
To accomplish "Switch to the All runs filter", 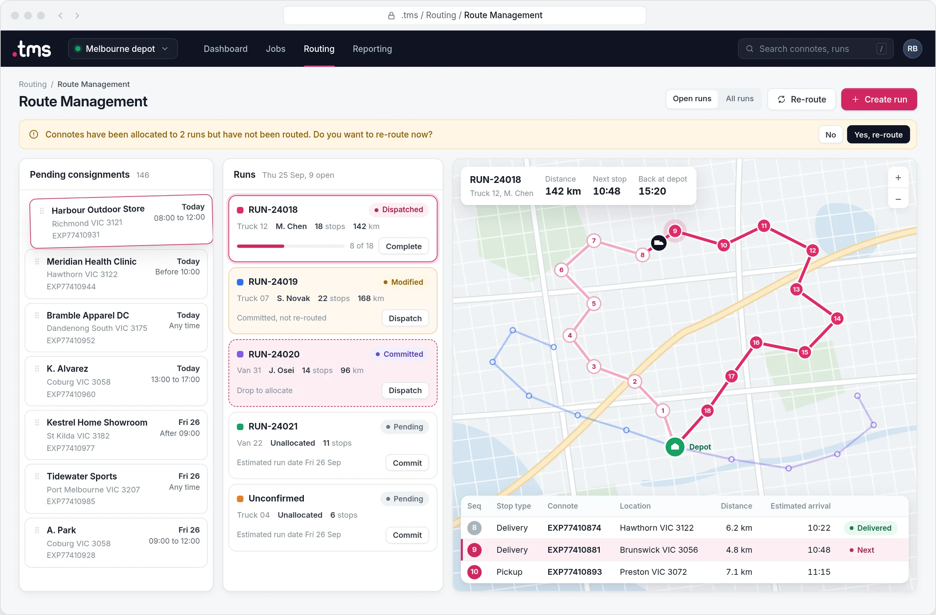I will (740, 99).
